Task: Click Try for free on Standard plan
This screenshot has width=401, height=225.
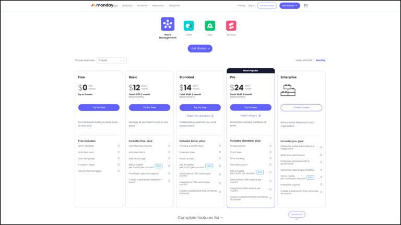Action: (200, 107)
